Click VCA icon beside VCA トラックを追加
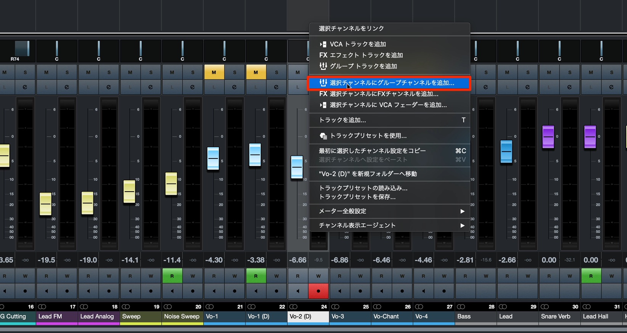627x333 pixels. [x=323, y=44]
